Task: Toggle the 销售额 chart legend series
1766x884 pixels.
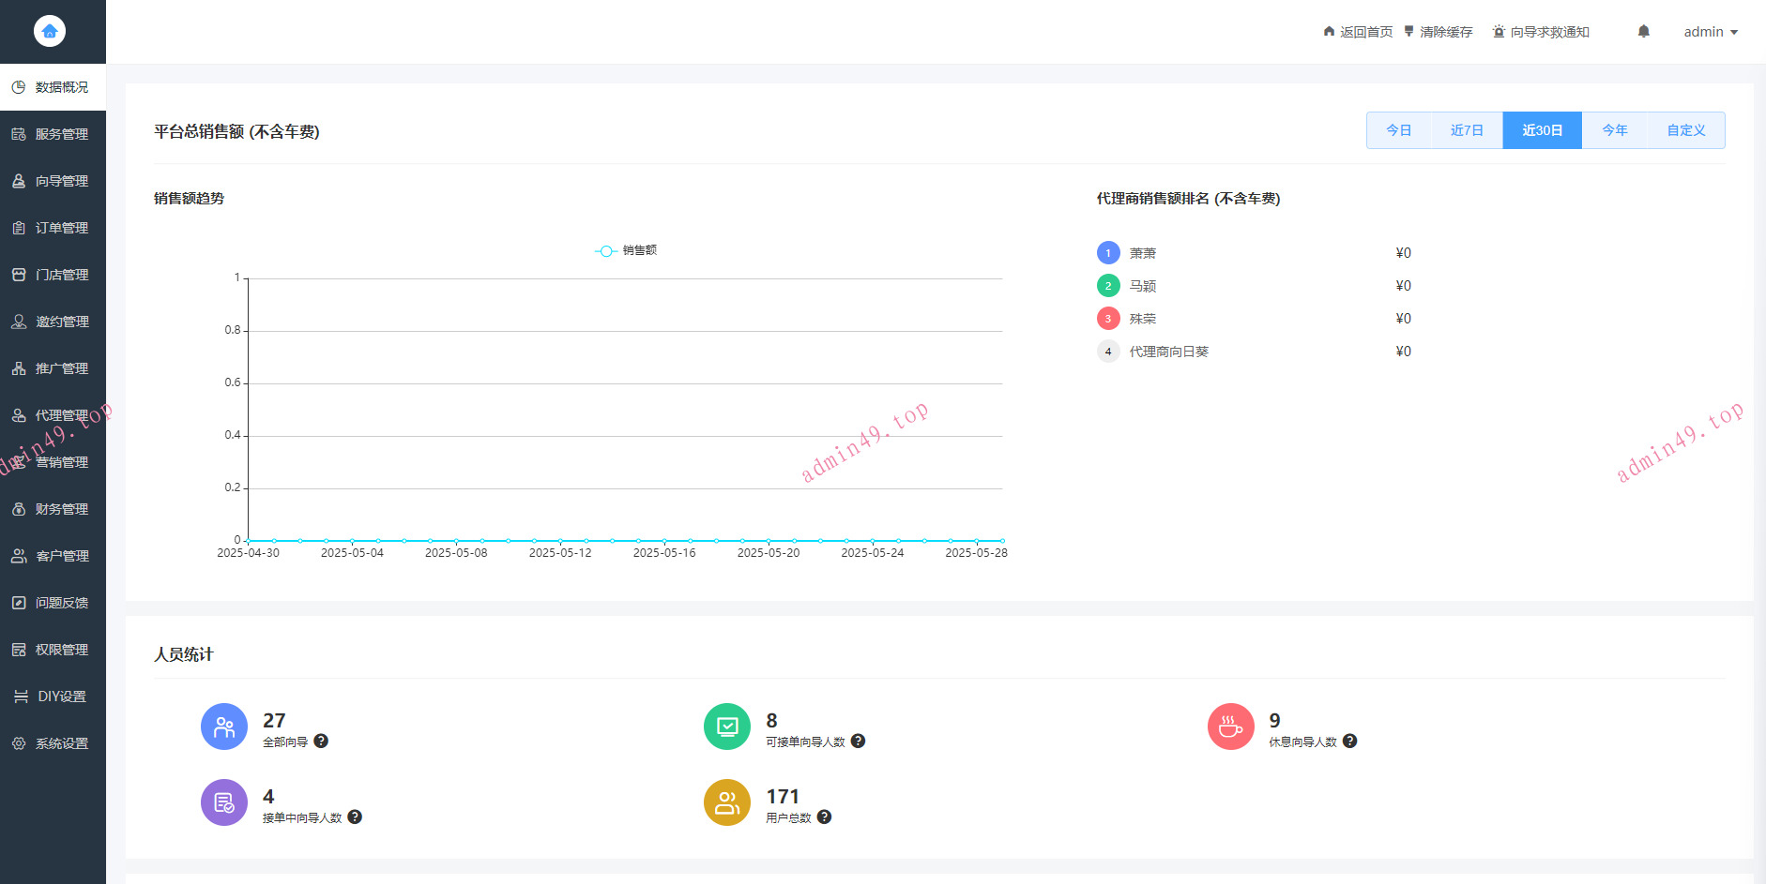Action: tap(626, 250)
